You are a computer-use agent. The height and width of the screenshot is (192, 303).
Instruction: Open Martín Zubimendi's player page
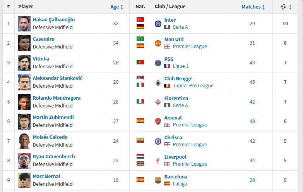(53, 118)
